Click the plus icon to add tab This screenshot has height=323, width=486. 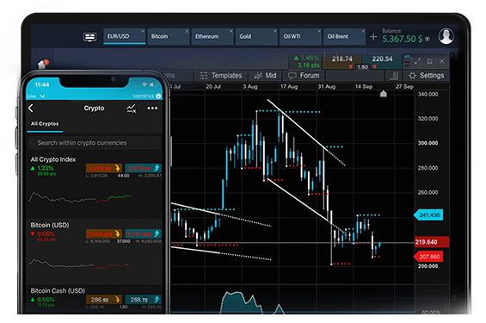[x=373, y=37]
